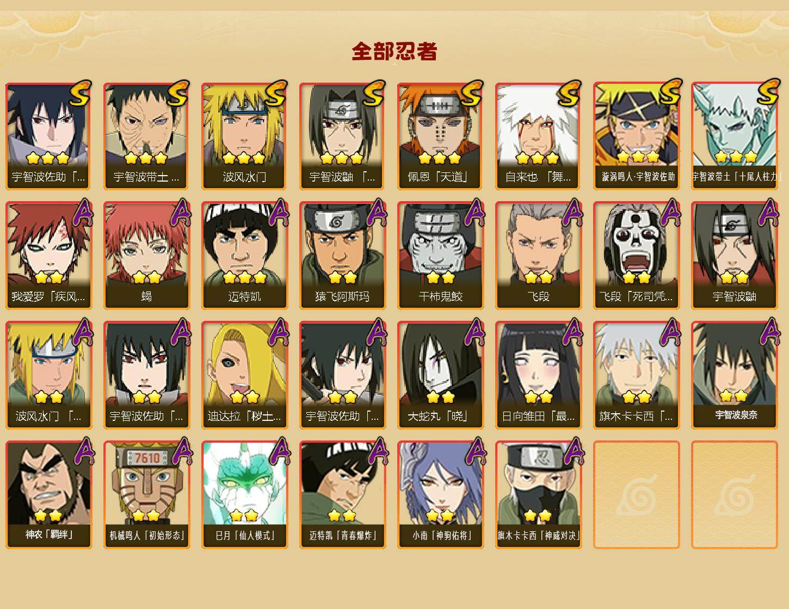This screenshot has height=609, width=789.
Task: Choose the 神农「羁绊」 ninja card
Action: click(48, 495)
